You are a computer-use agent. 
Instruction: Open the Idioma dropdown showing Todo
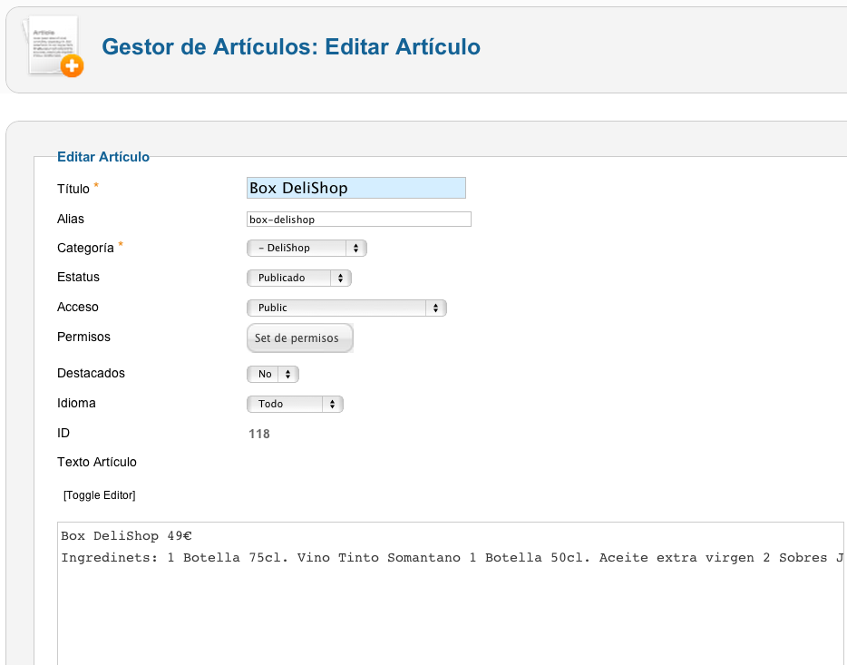coord(295,404)
